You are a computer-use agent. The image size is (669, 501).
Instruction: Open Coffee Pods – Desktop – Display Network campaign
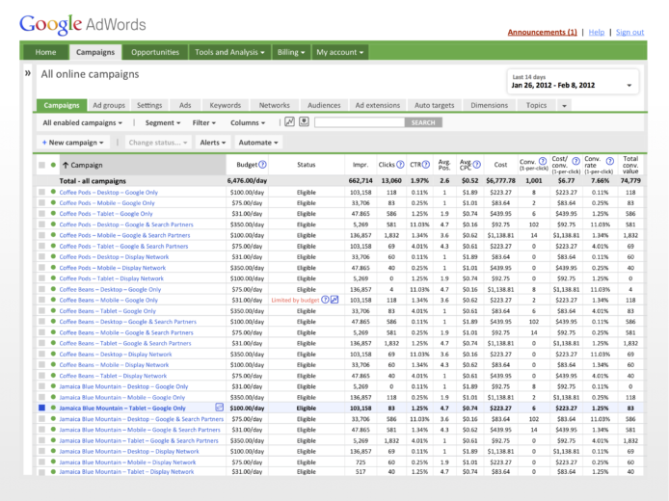[114, 256]
